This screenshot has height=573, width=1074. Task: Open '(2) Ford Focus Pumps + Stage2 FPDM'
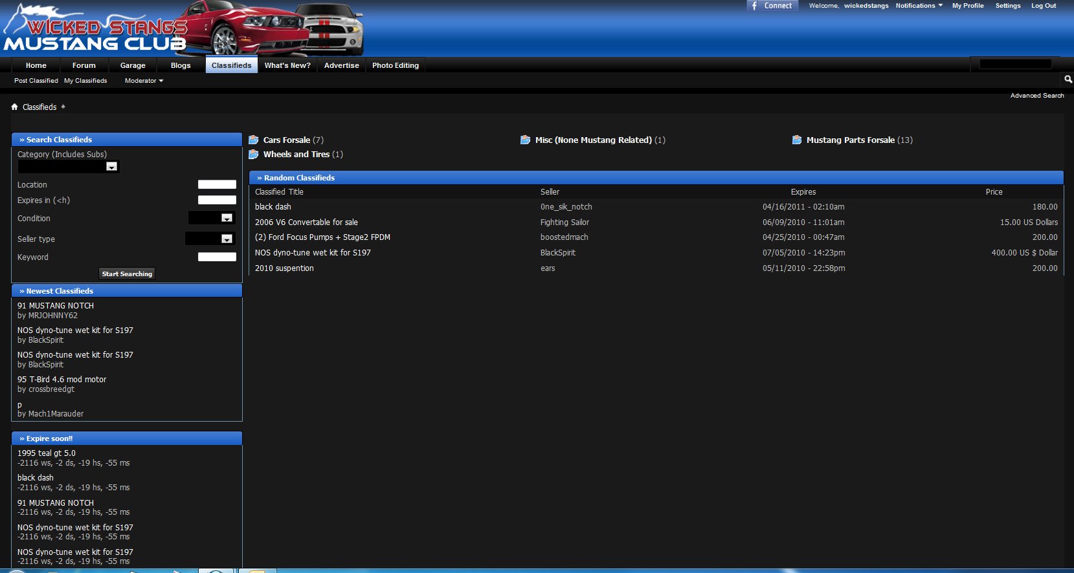pyautogui.click(x=322, y=237)
